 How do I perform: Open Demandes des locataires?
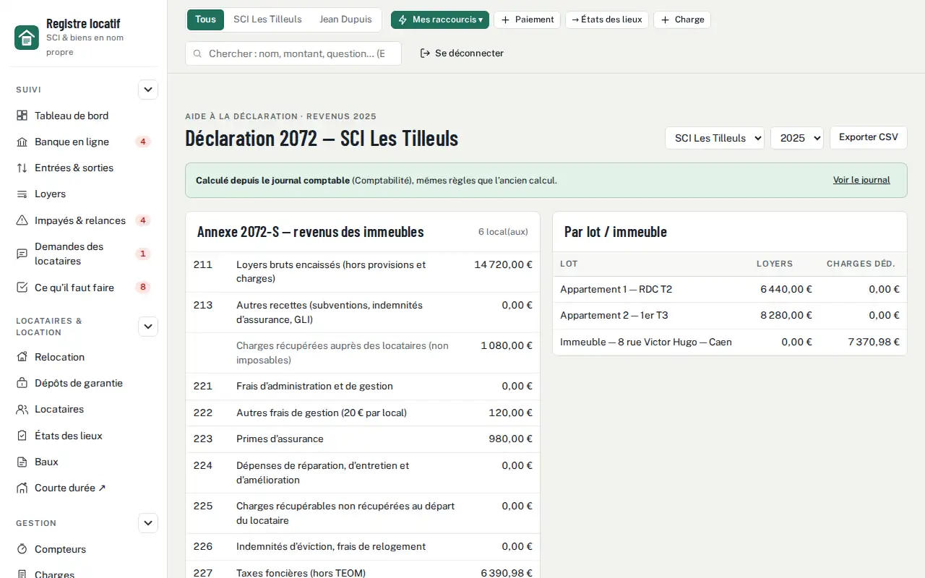[83, 254]
